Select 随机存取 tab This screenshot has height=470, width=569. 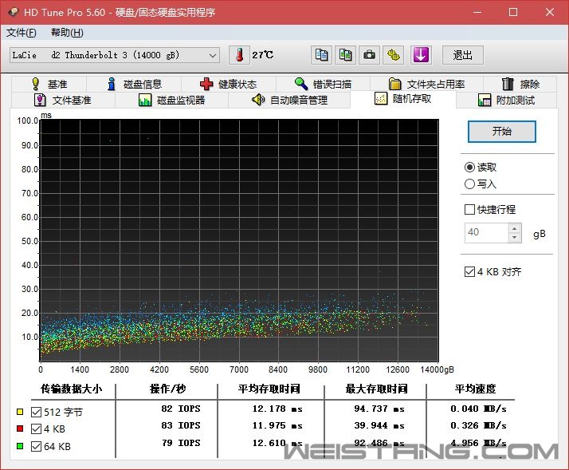tap(402, 99)
